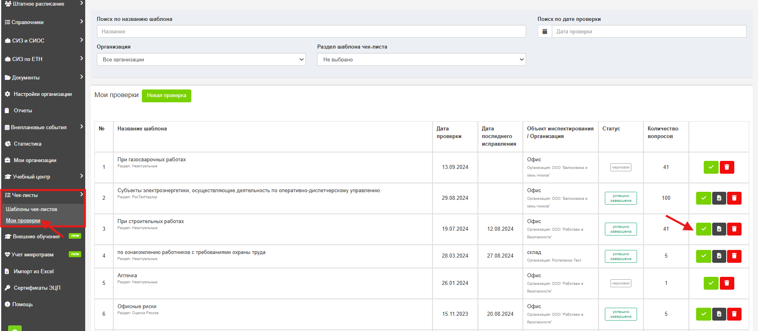
Task: Open 'Мои проверки' submenu link
Action: pyautogui.click(x=23, y=220)
